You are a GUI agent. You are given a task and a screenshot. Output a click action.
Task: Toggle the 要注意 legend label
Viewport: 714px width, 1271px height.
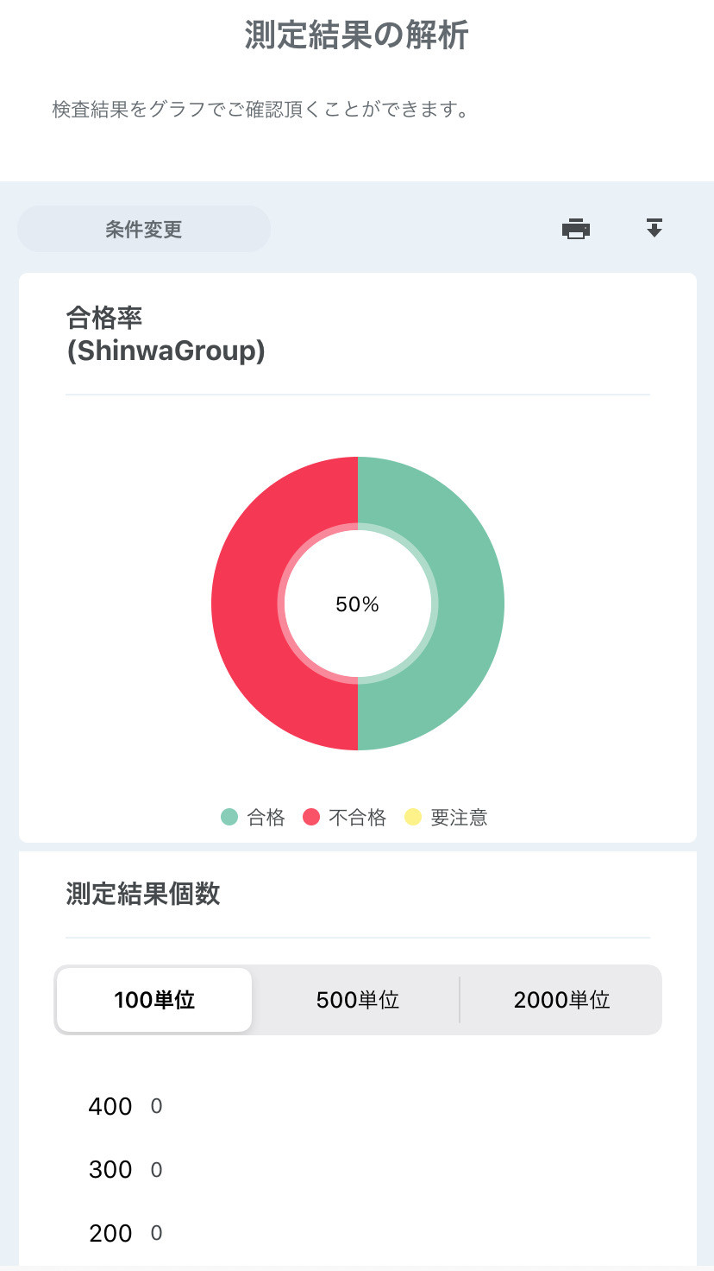click(x=459, y=818)
